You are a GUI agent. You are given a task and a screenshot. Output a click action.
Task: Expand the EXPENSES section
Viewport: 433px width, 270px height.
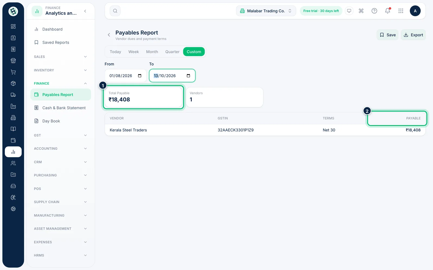61,242
